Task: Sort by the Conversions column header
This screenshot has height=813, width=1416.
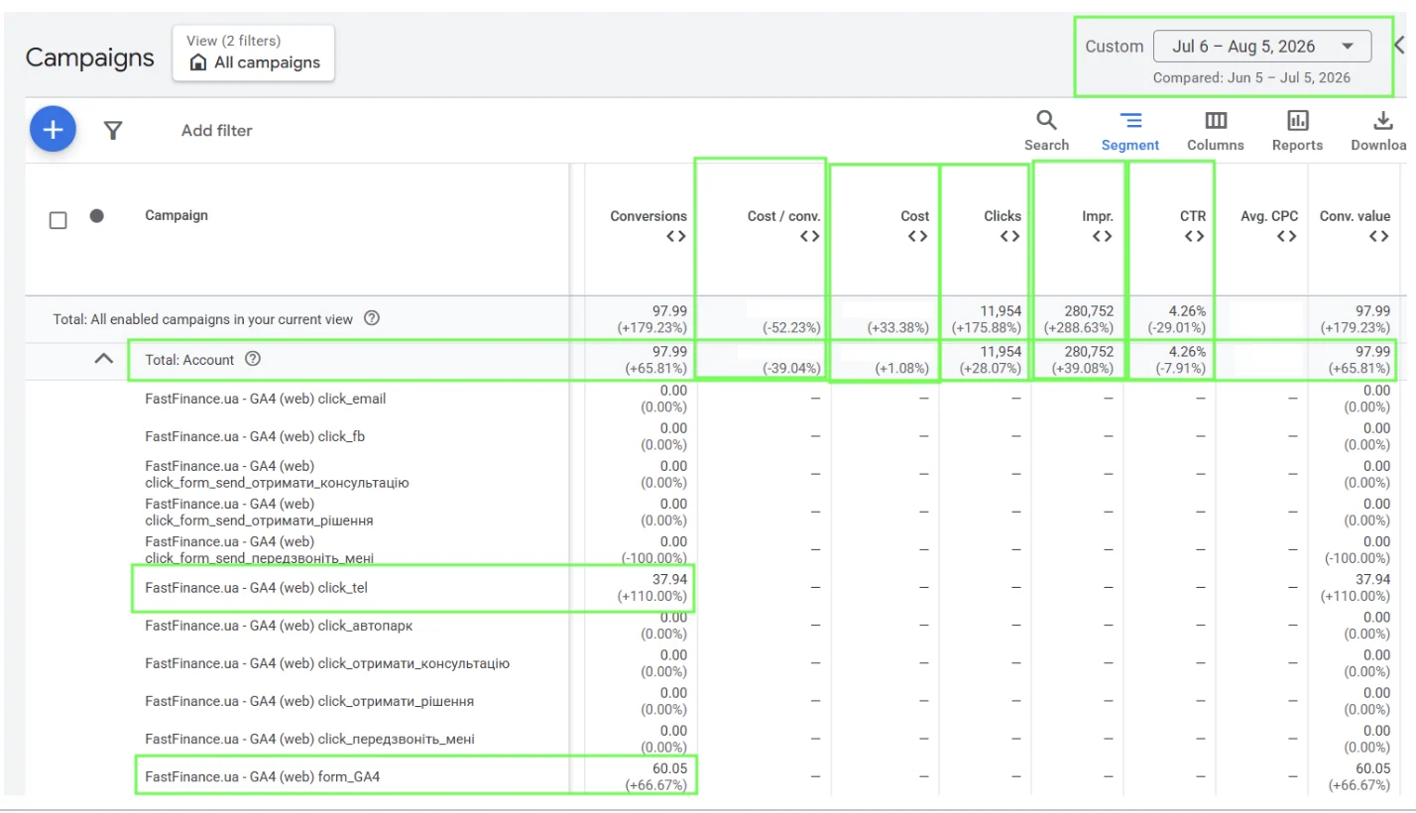Action: (649, 216)
